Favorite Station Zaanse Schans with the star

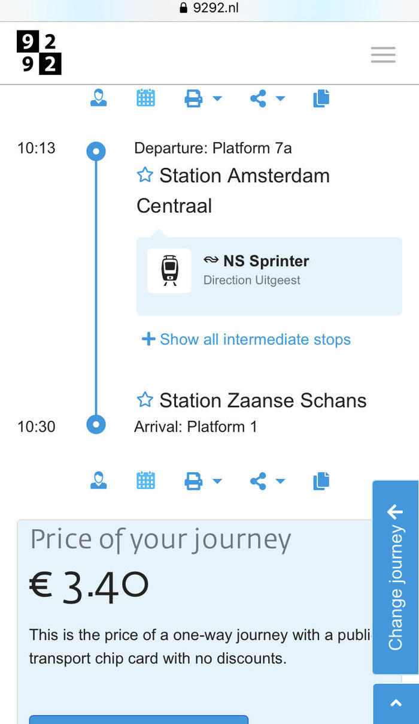coord(145,400)
